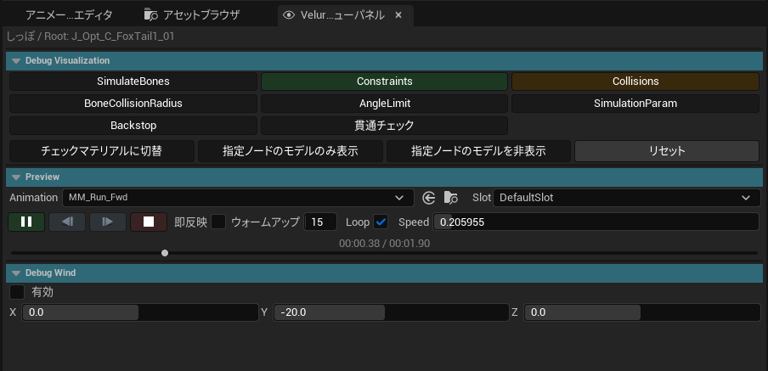Toggle Backstop visualization
768x371 pixels.
[133, 126]
